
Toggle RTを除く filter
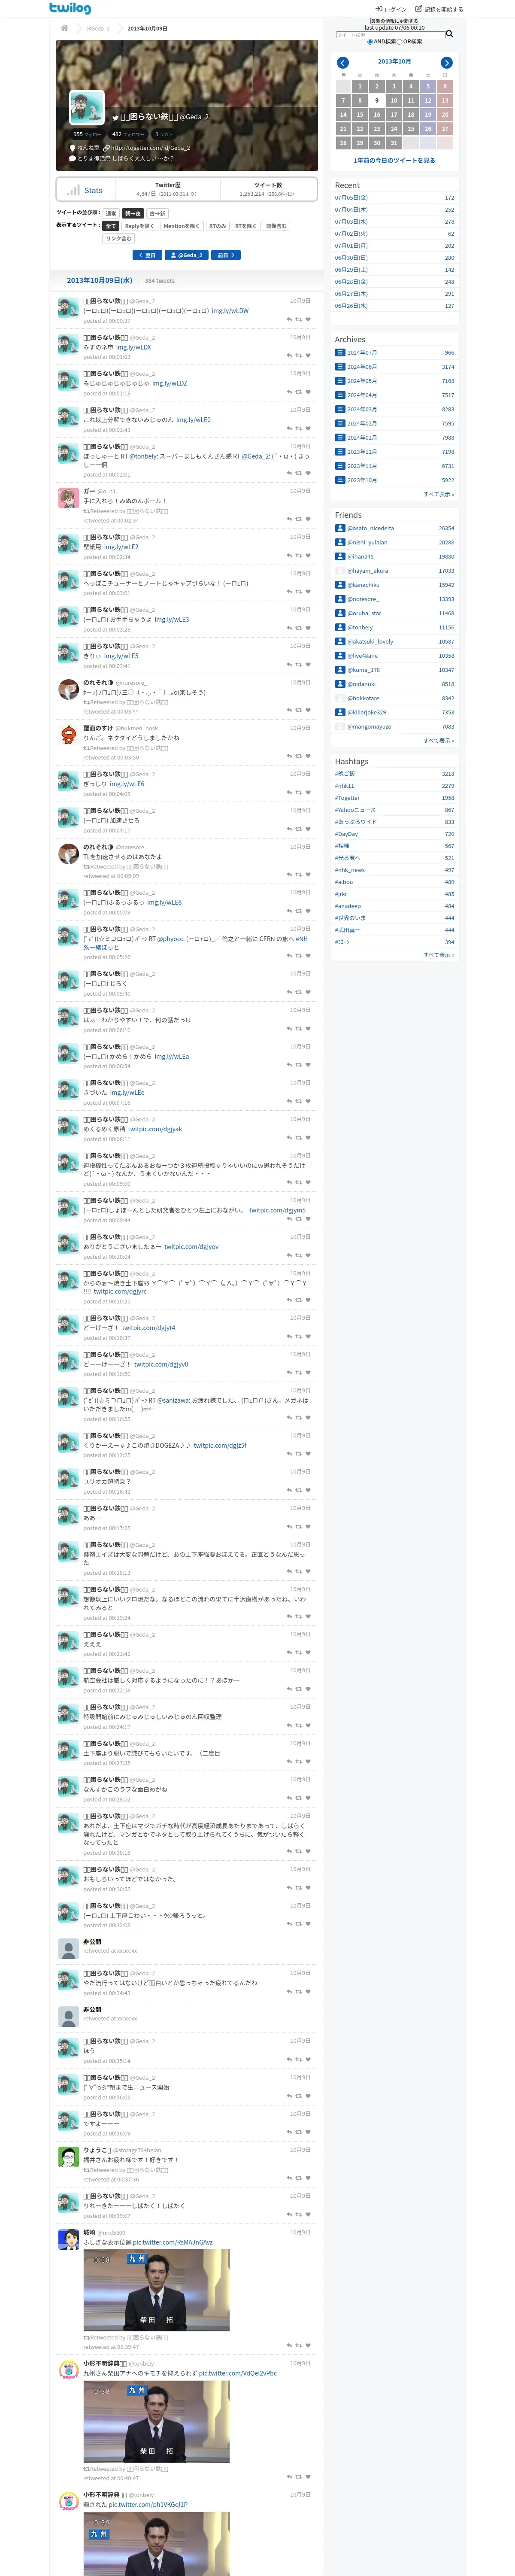click(245, 226)
